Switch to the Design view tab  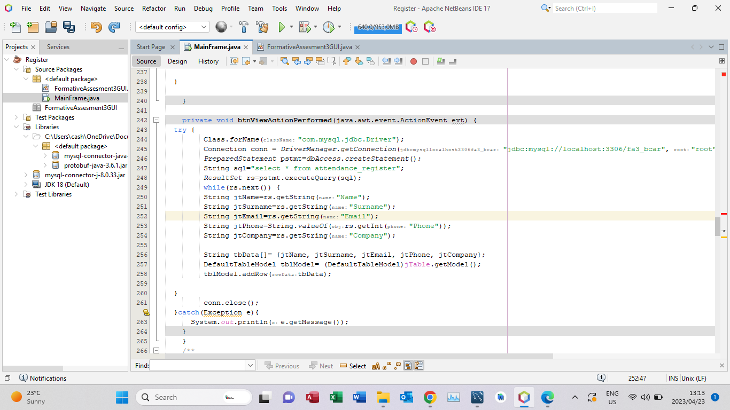(x=177, y=61)
